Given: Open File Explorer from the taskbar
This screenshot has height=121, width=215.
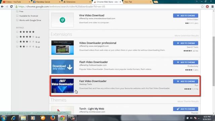Looking at the screenshot, I should click(x=23, y=118).
